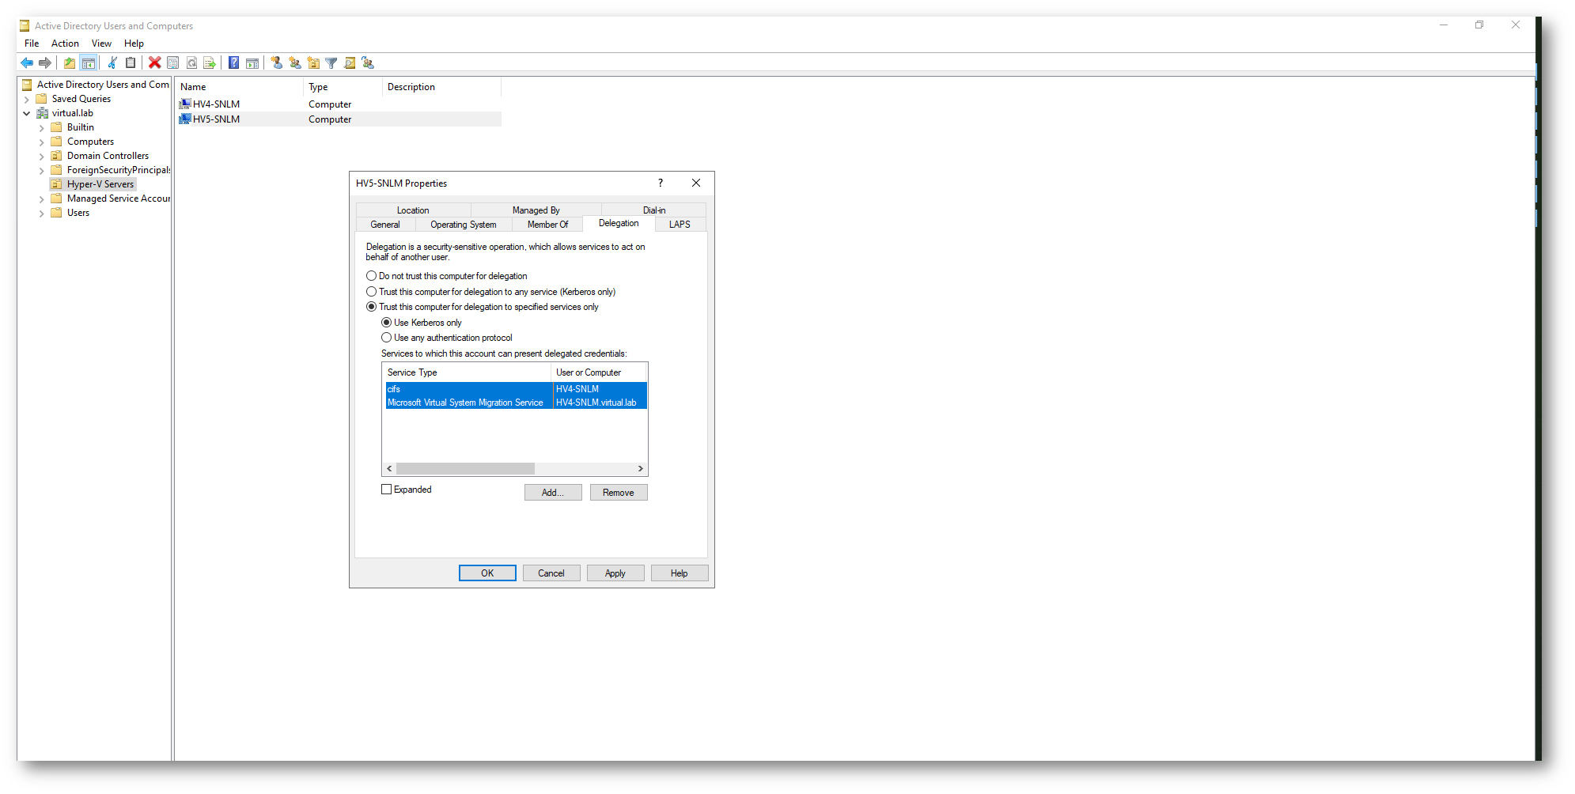Viewport: 1575px width, 794px height.
Task: Click the Refresh icon in the toolbar
Action: tap(191, 63)
